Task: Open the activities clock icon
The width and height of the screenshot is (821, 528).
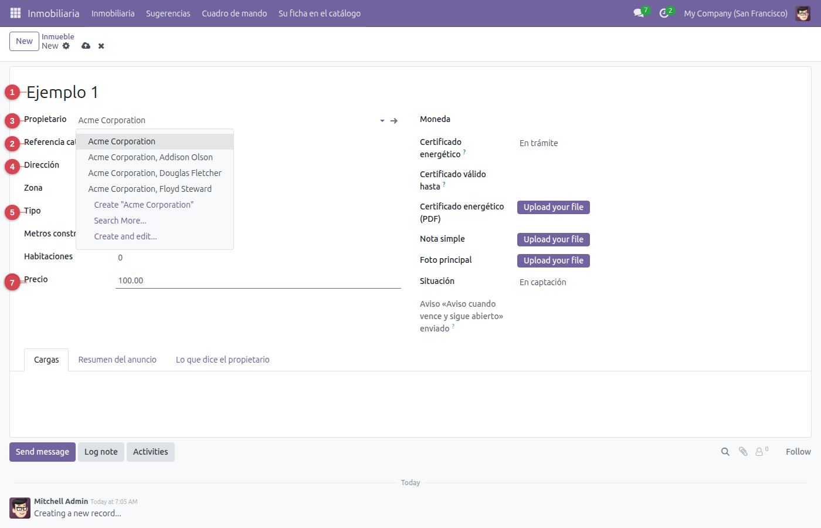Action: tap(664, 13)
